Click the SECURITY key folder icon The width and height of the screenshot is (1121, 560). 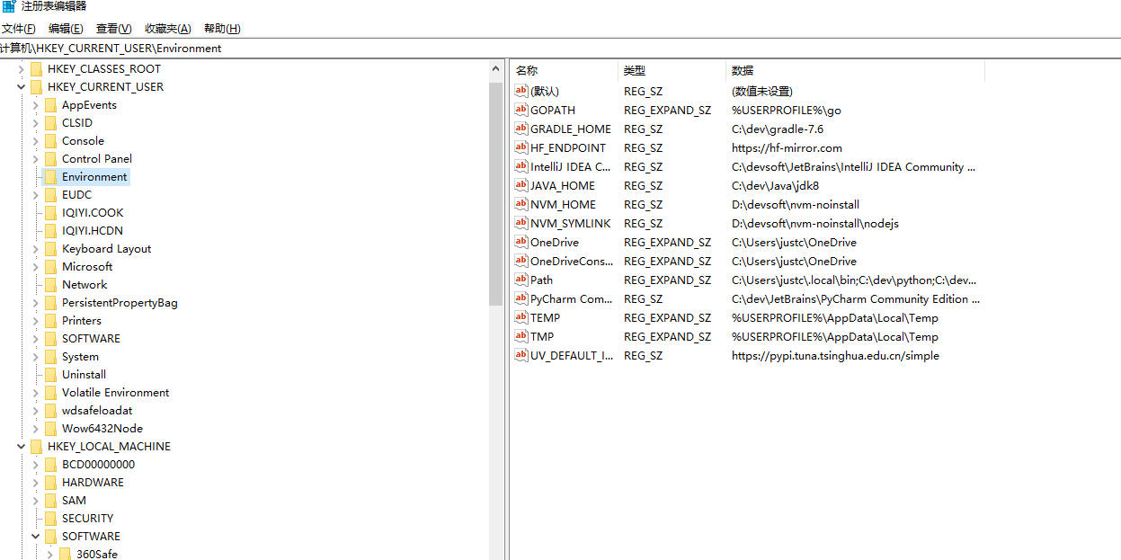(50, 519)
